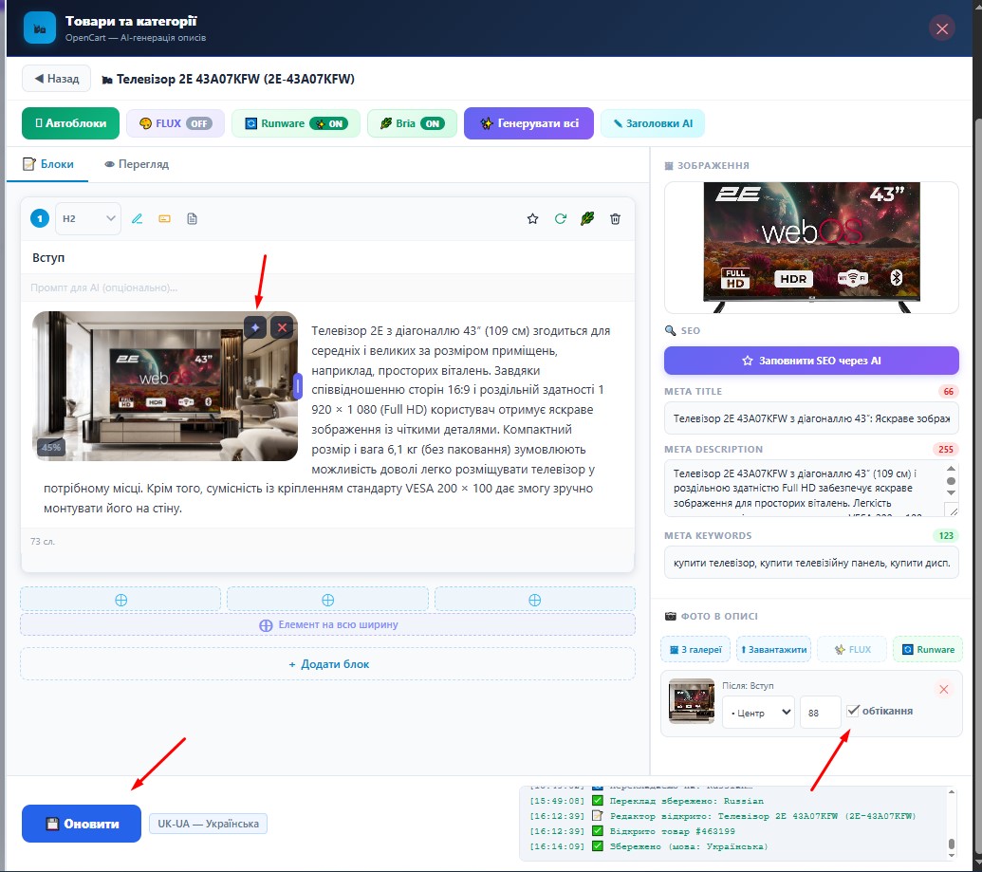Click the sparkle AI icon on the block image
Viewport: 982px width, 872px height.
coord(255,327)
